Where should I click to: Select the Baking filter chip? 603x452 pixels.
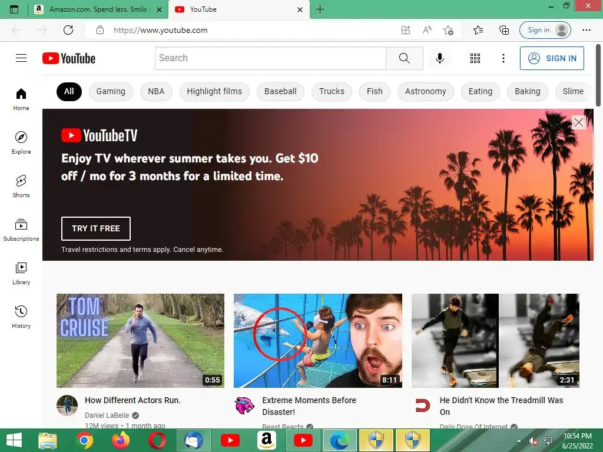(528, 91)
